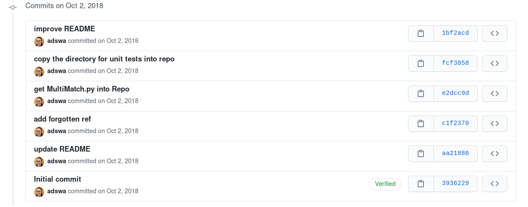Copy the full SHA for commit 1bf2acd
528x207 pixels.
[421, 33]
